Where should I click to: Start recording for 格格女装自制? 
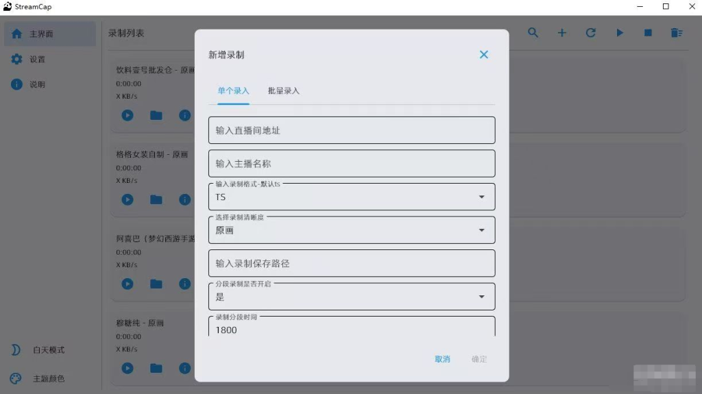pyautogui.click(x=127, y=199)
